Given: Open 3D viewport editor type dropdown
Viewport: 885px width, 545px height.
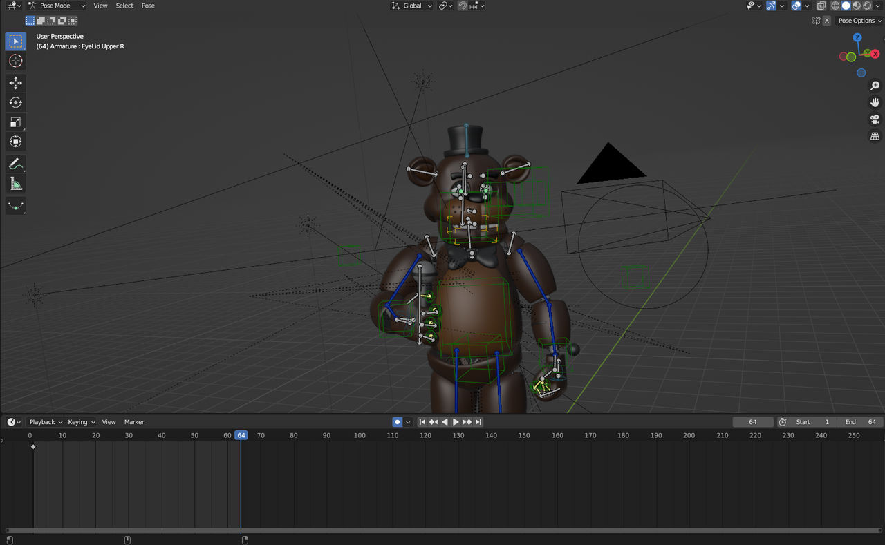Looking at the screenshot, I should pyautogui.click(x=14, y=6).
